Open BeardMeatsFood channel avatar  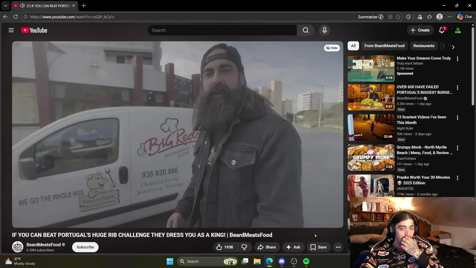(x=17, y=247)
